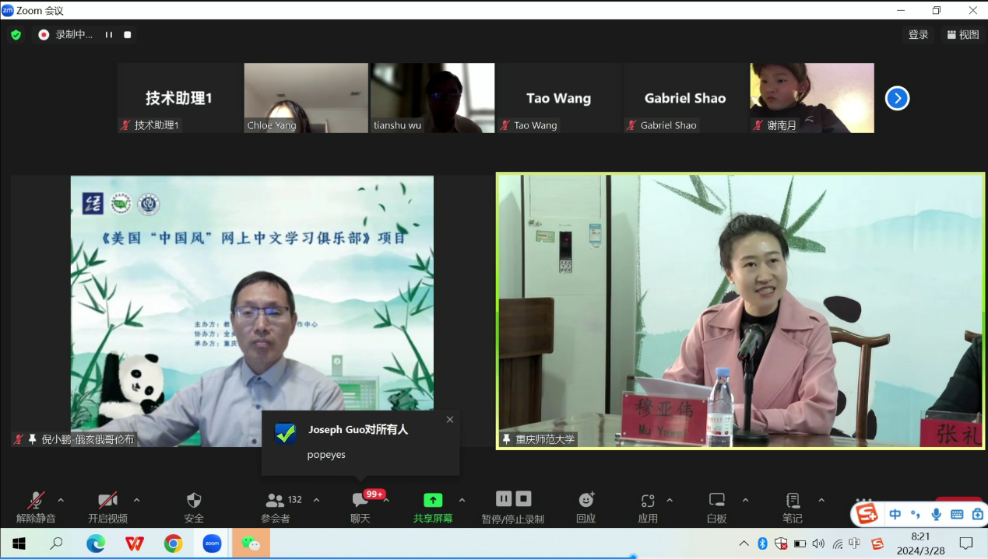The image size is (988, 559).
Task: Open the Security (安全) shield icon
Action: click(x=194, y=501)
